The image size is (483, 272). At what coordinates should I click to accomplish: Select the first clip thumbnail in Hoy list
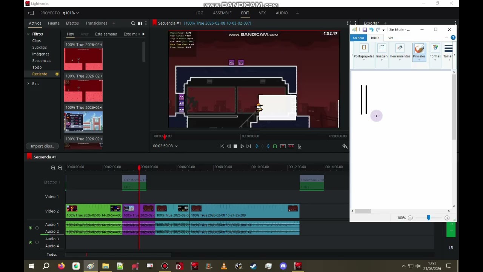point(83,59)
